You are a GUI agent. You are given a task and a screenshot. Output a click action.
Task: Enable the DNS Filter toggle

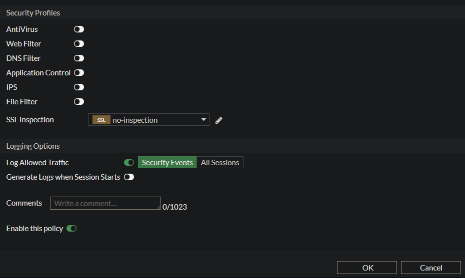(x=79, y=58)
